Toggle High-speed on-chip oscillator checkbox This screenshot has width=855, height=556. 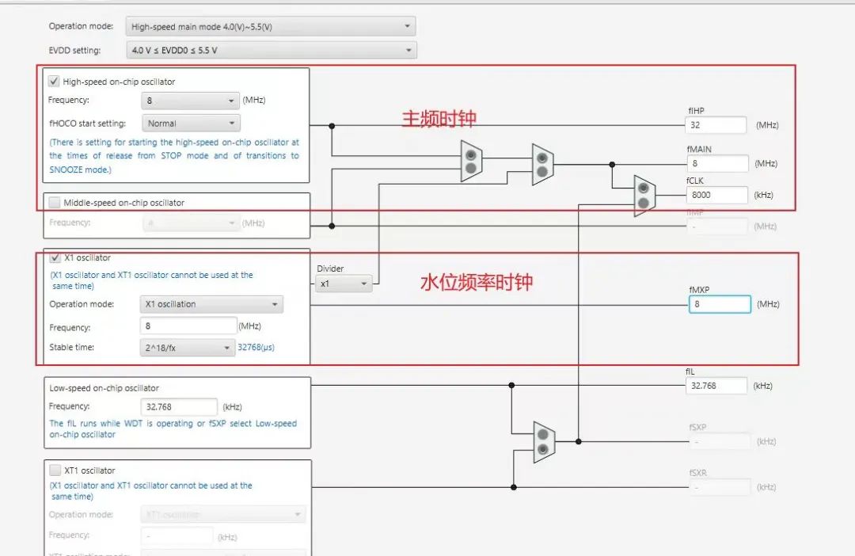click(x=54, y=82)
